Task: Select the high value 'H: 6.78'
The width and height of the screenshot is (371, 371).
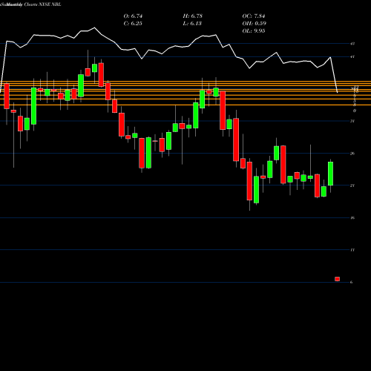Action: [x=192, y=16]
